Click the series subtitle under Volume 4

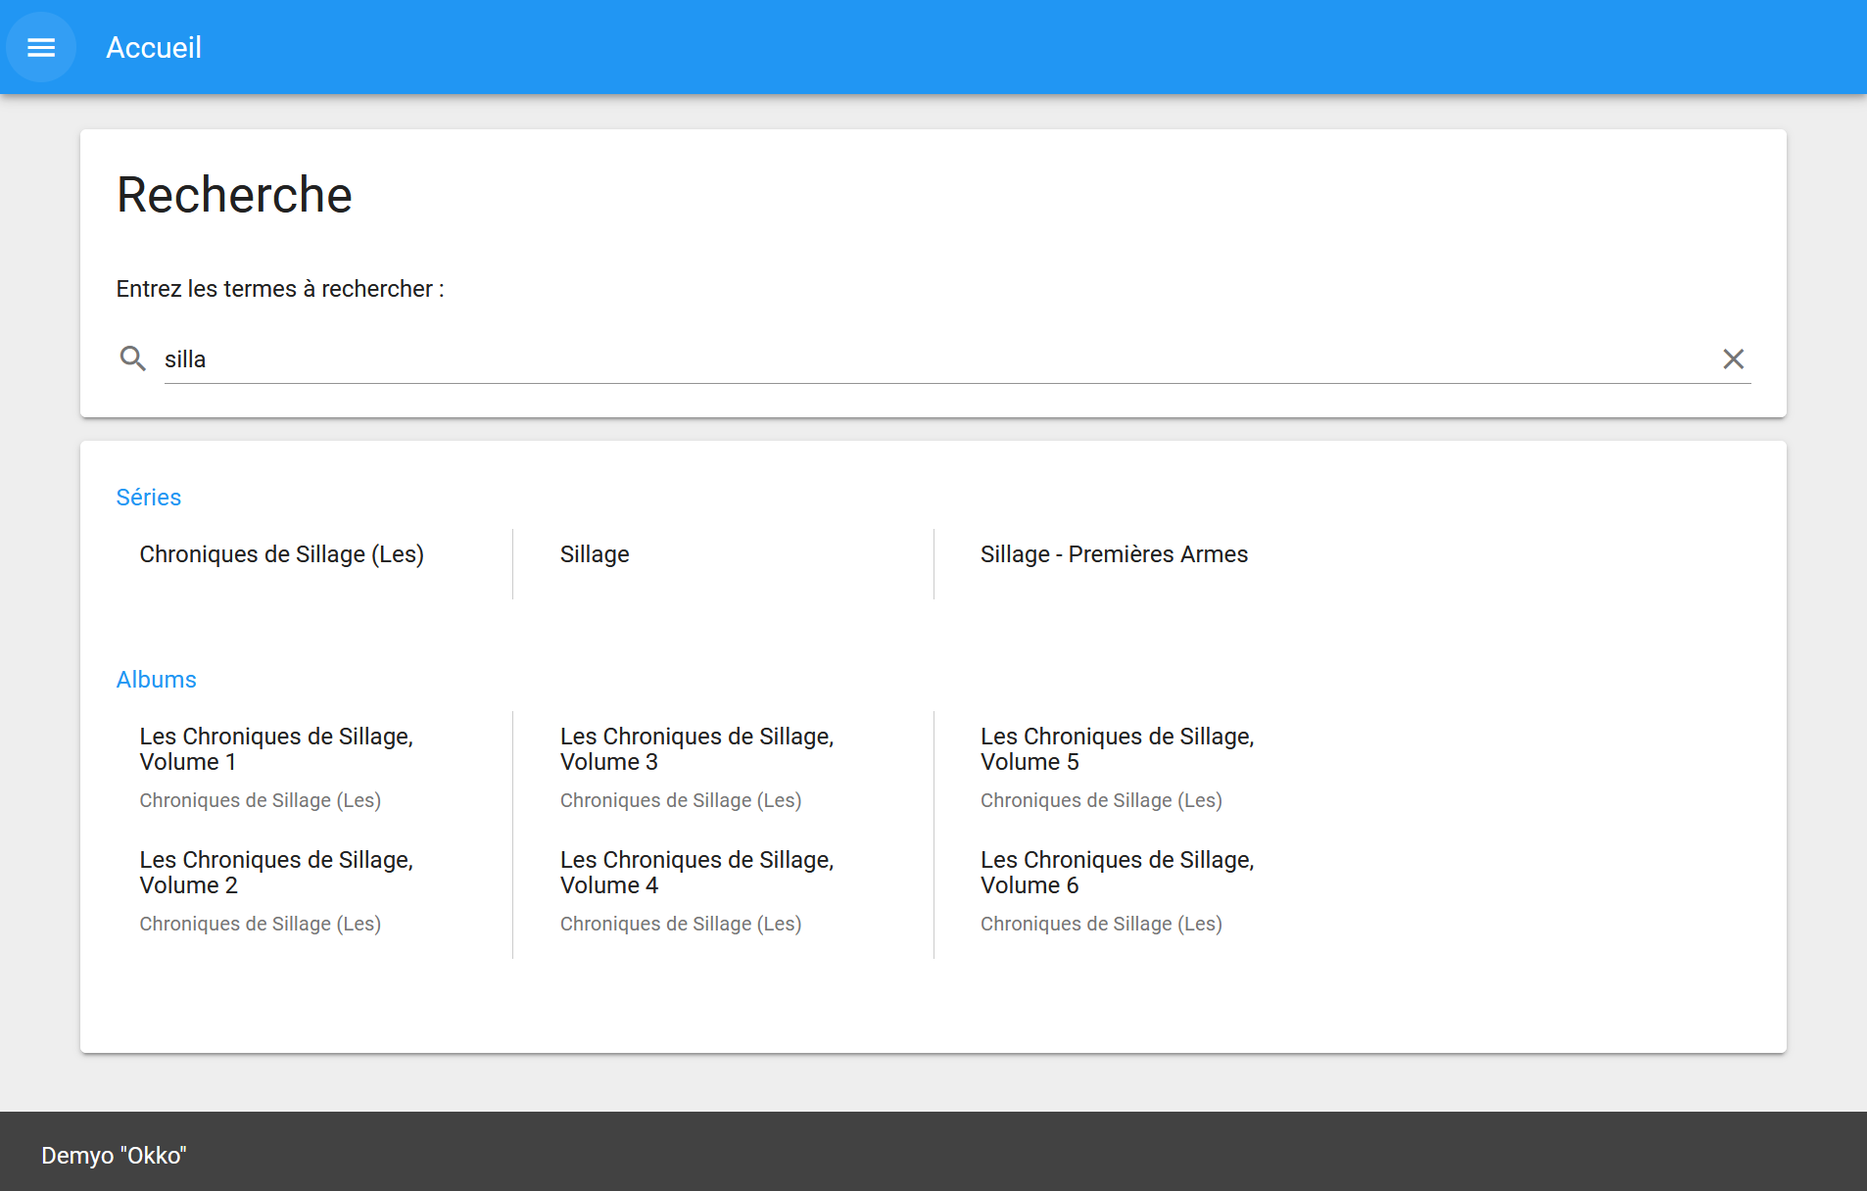681,924
